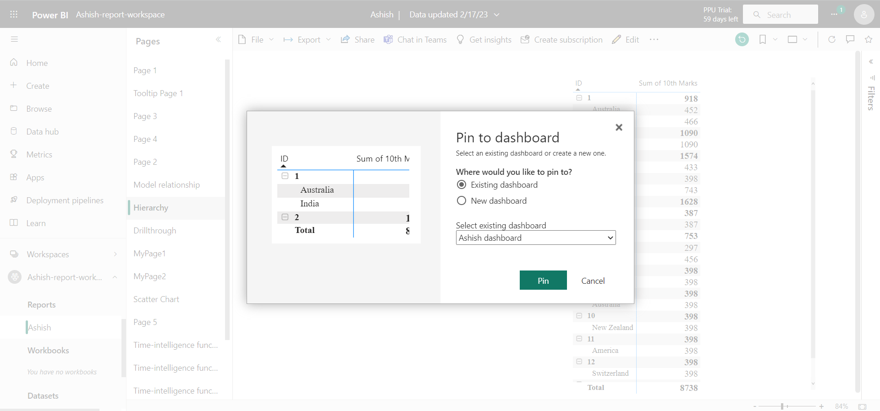Refresh visuals using the refresh icon

pyautogui.click(x=832, y=40)
